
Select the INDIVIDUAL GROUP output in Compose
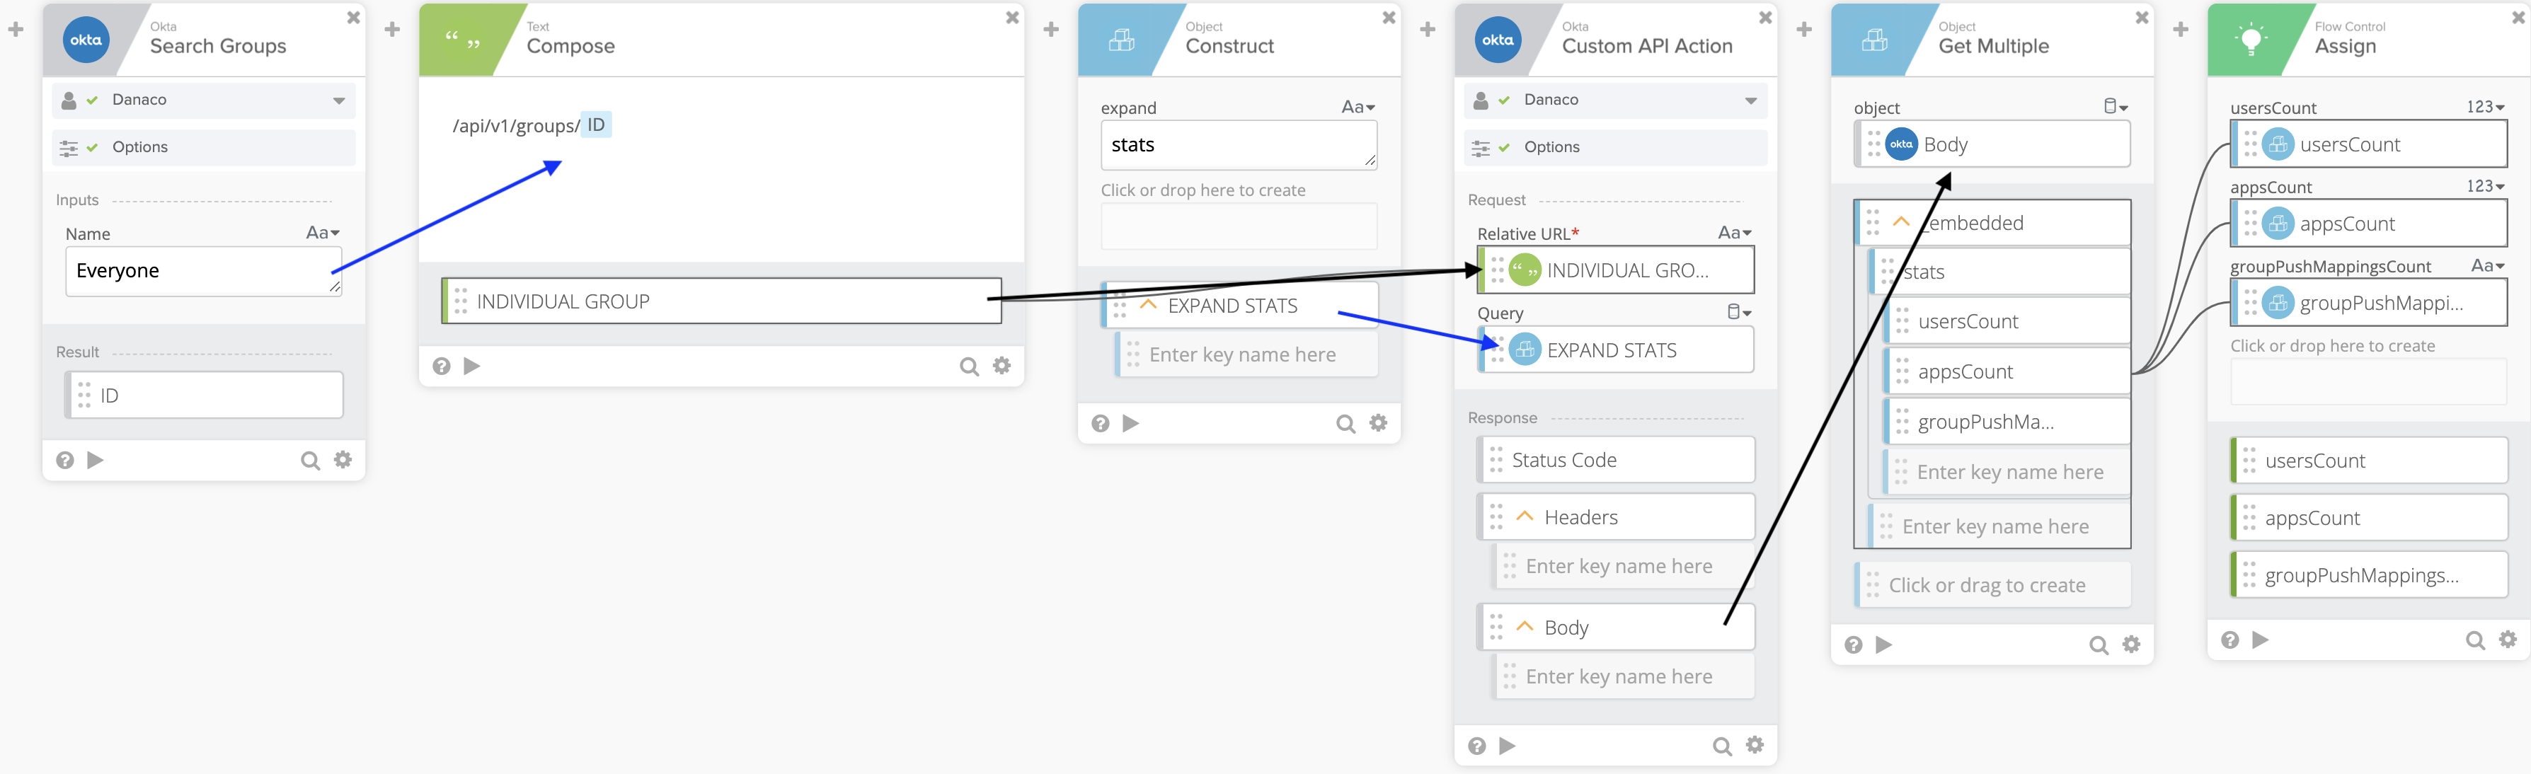pos(721,301)
